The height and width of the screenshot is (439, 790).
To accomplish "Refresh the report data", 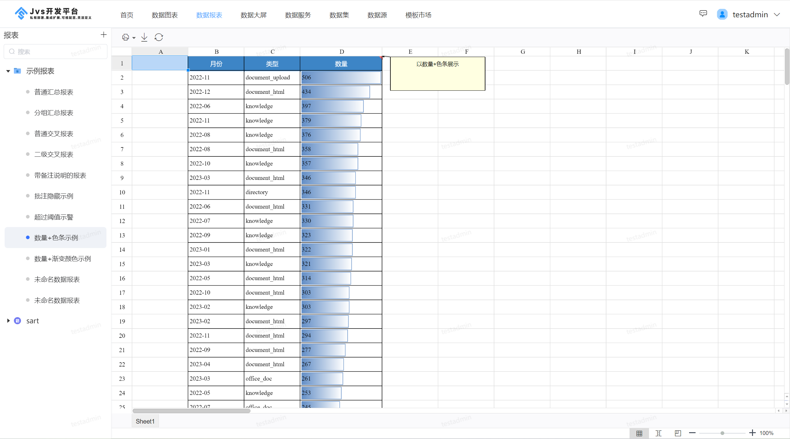I will pyautogui.click(x=159, y=37).
